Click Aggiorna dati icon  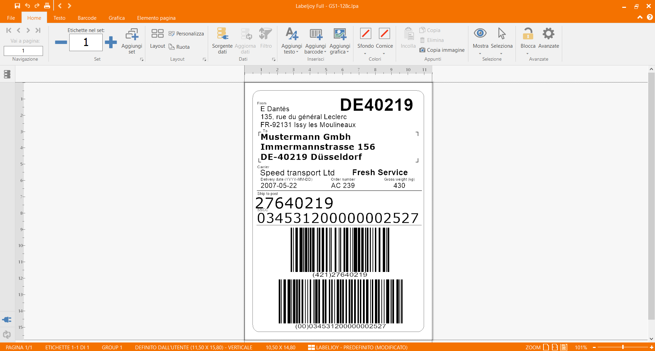click(x=245, y=41)
